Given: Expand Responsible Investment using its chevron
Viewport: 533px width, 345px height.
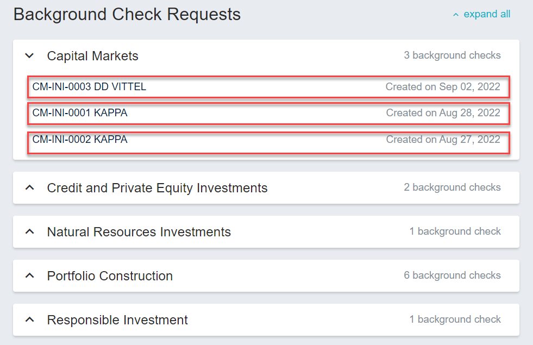Looking at the screenshot, I should tap(30, 319).
